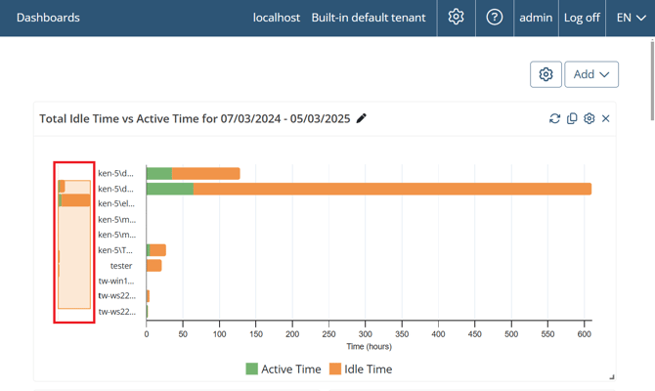Image resolution: width=655 pixels, height=391 pixels.
Task: Edit widget title with pencil icon
Action: 362,118
